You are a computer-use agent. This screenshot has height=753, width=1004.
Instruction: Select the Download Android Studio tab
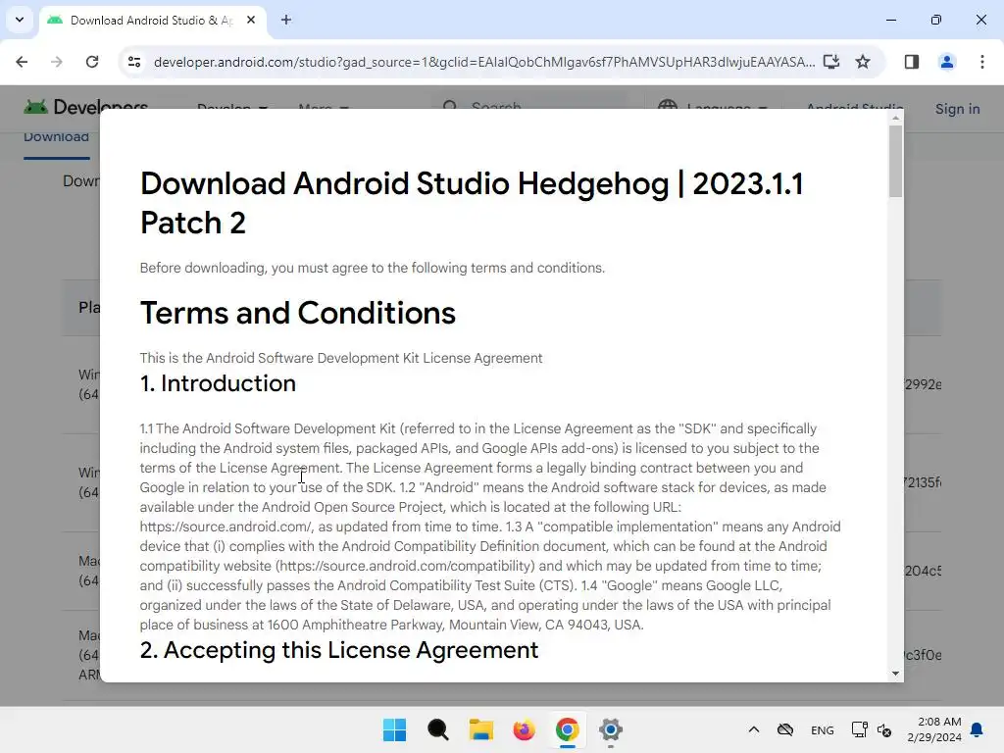coord(152,21)
